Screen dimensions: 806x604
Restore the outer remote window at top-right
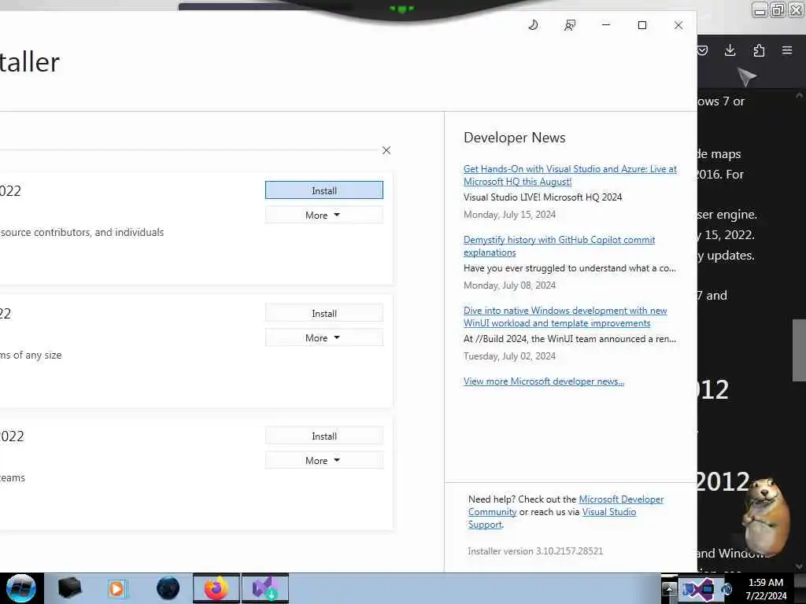pyautogui.click(x=778, y=9)
